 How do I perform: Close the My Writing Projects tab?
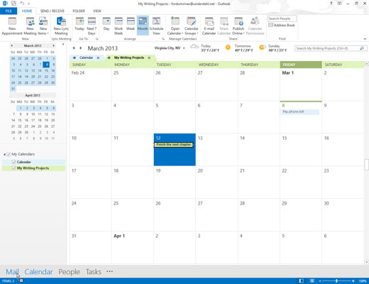click(x=149, y=58)
